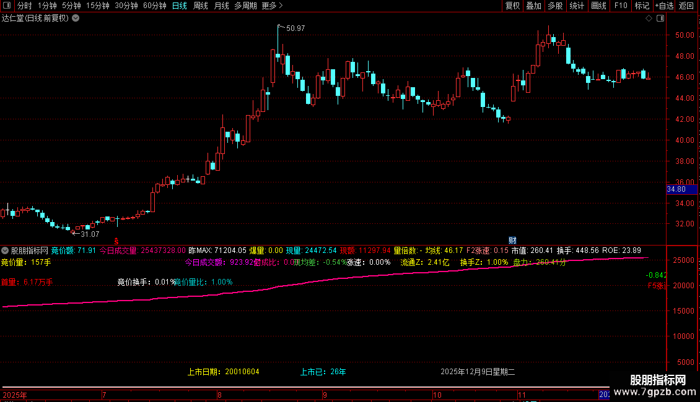Click the red S marker under July candles
The image size is (700, 402).
(116, 241)
